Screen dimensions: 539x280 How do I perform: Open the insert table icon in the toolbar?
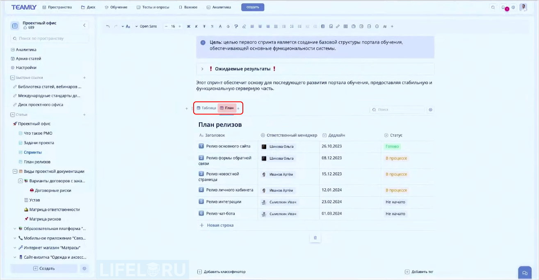tap(322, 26)
